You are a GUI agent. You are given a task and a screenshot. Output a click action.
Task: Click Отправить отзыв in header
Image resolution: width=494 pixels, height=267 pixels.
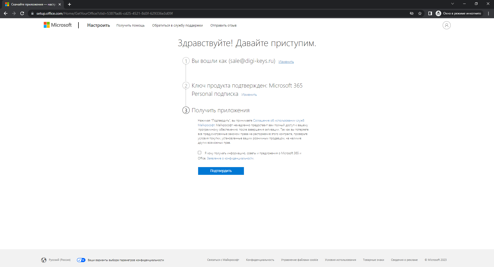(223, 25)
